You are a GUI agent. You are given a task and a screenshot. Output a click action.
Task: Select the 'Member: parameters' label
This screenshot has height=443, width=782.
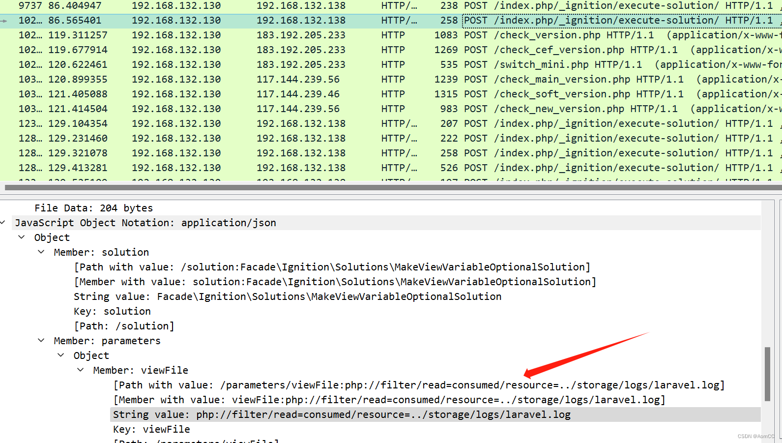tap(107, 341)
